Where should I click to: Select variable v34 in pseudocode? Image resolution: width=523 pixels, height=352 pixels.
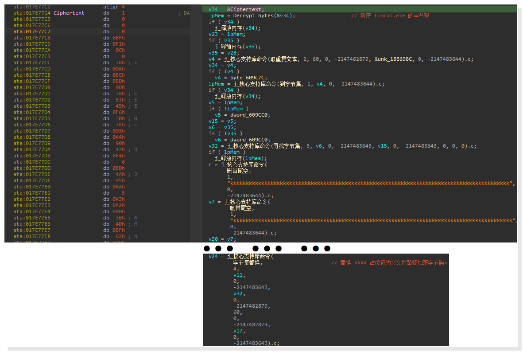211,9
